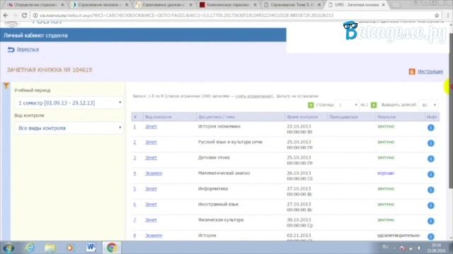Viewport: 453px width, 254px height.
Task: Open info icon for Иностранный язык
Action: pyautogui.click(x=431, y=205)
